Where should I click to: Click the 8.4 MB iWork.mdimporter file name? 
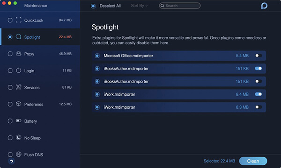point(119,94)
